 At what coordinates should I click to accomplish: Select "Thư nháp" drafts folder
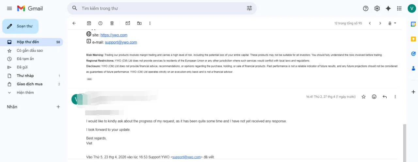click(25, 76)
